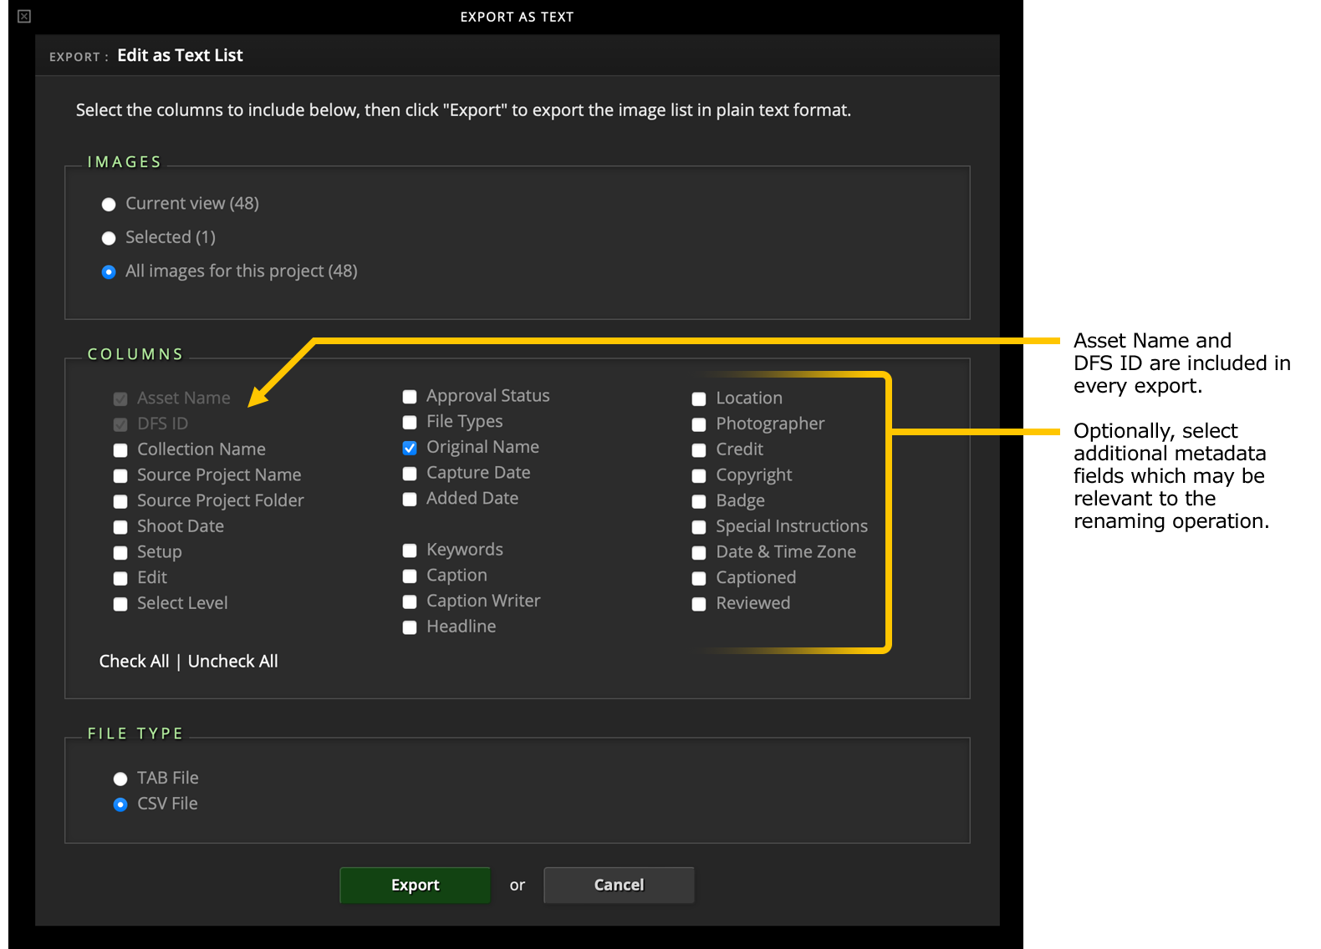Image resolution: width=1321 pixels, height=949 pixels.
Task: Select the Selected (1) radio button
Action: 109,238
